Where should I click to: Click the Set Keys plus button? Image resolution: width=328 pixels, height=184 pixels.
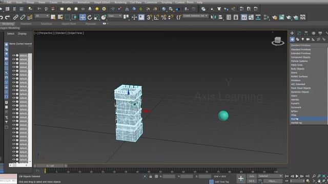pos(241,178)
